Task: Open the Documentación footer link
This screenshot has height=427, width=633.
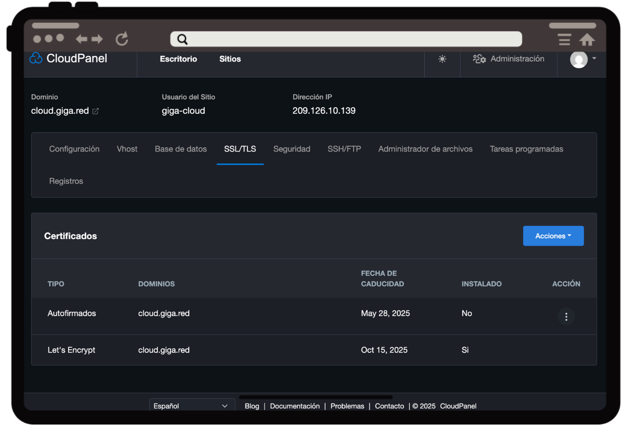Action: coord(295,406)
